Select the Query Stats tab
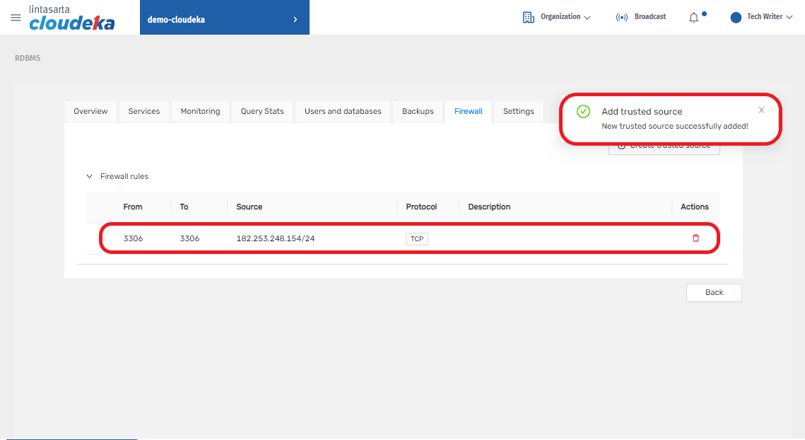This screenshot has height=440, width=805. (x=262, y=111)
